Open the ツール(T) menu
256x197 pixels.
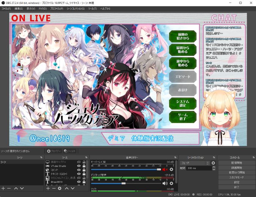(x=92, y=9)
